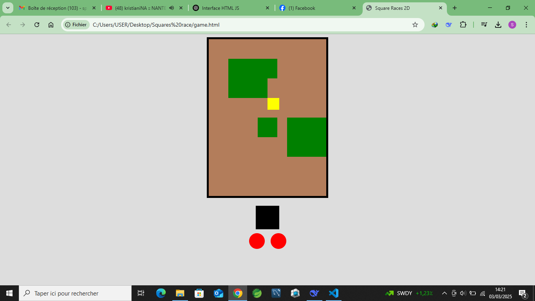Open the Chrome extensions puzzle menu

pyautogui.click(x=463, y=25)
